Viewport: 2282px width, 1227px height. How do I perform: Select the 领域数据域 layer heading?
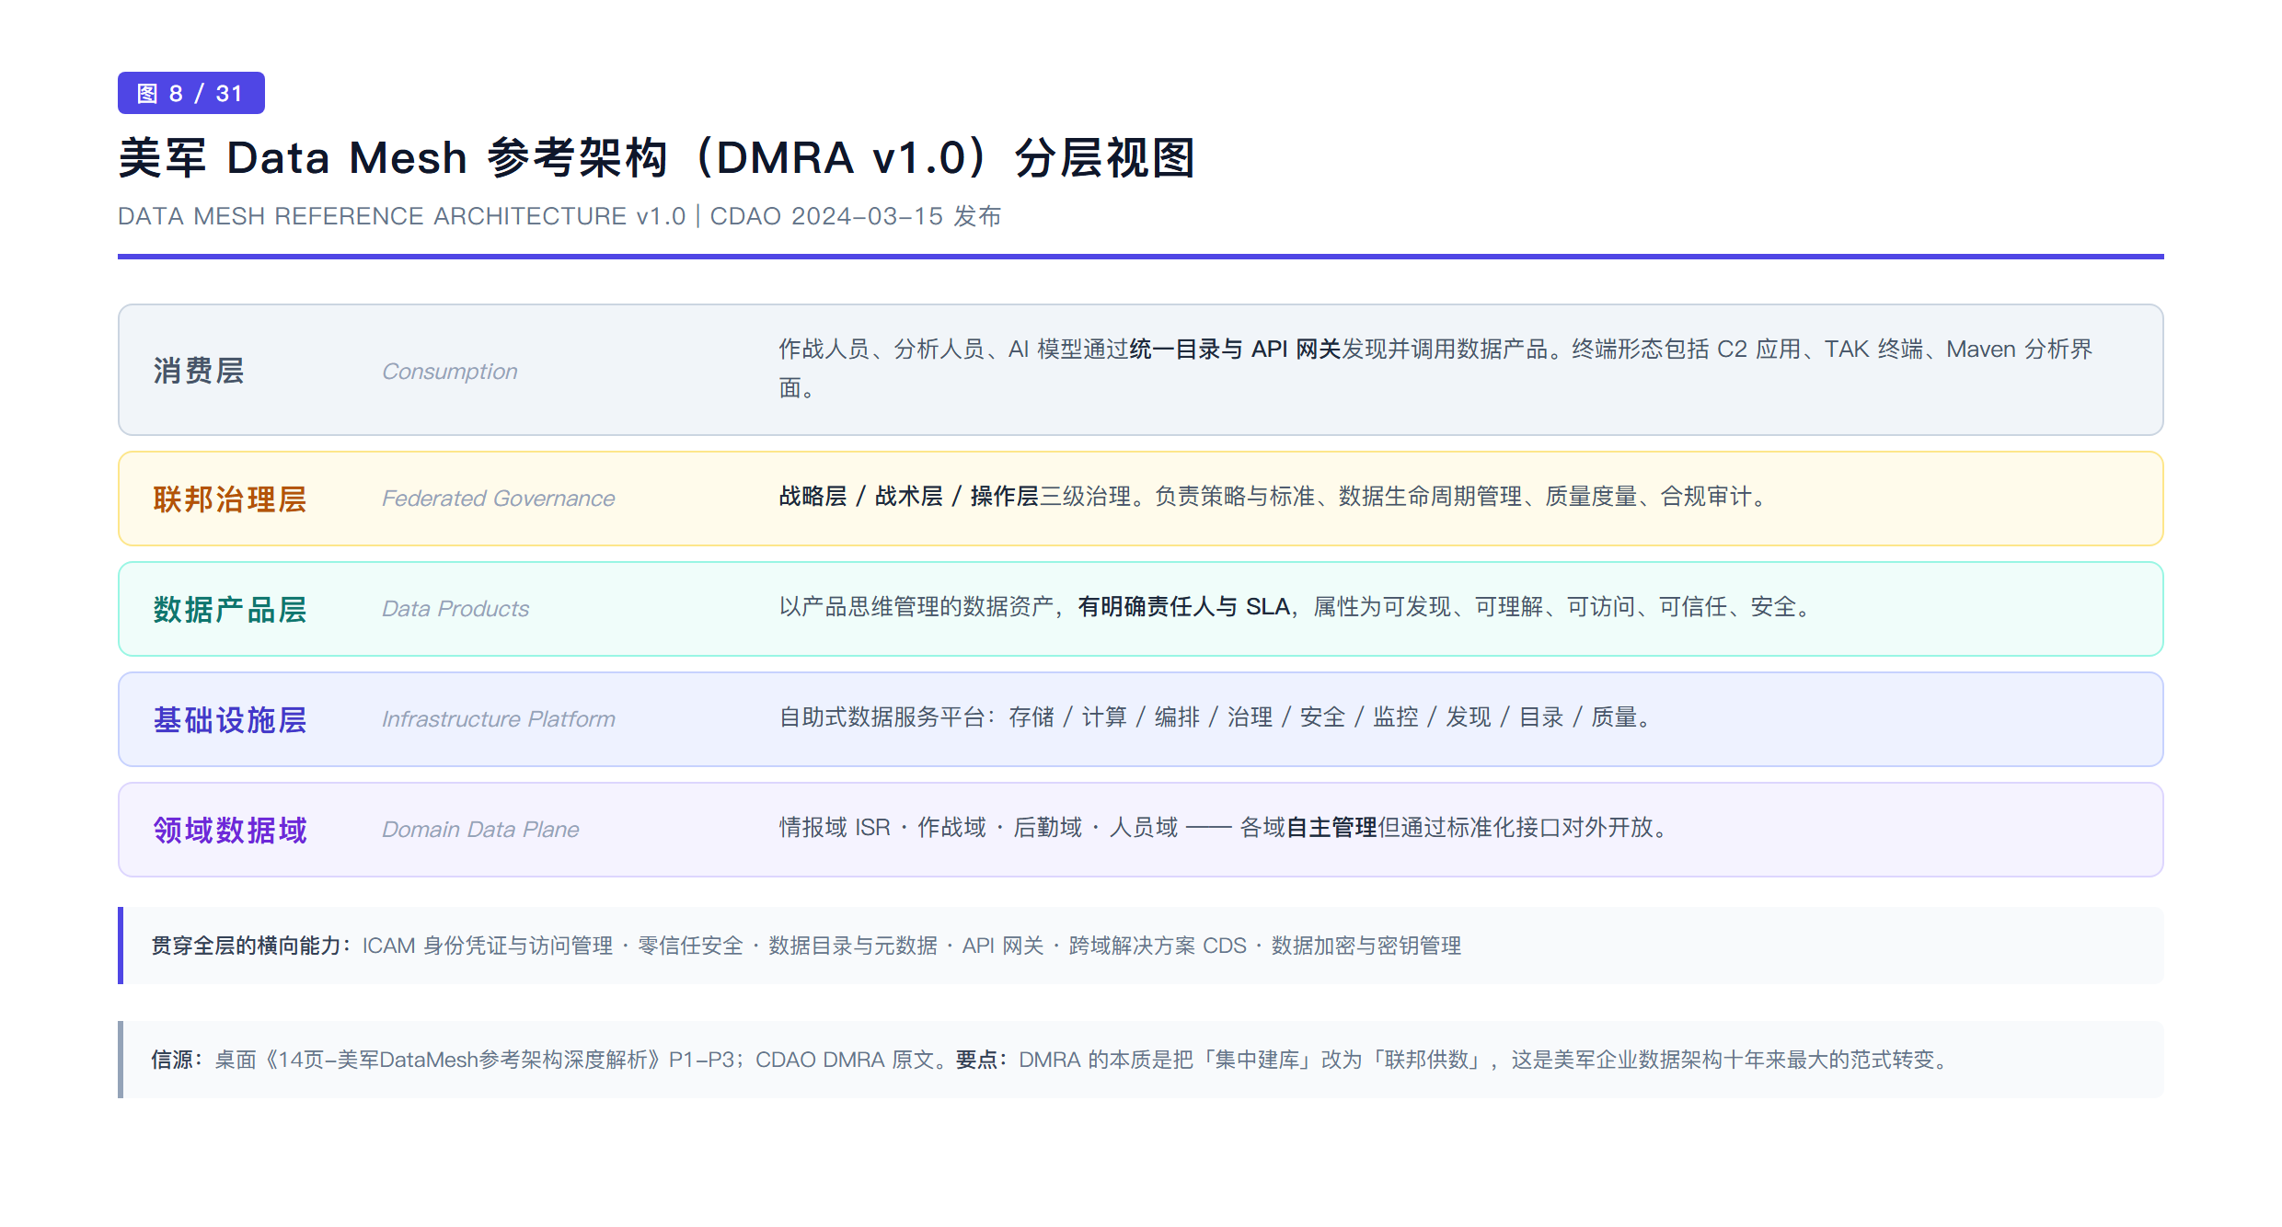tap(230, 831)
